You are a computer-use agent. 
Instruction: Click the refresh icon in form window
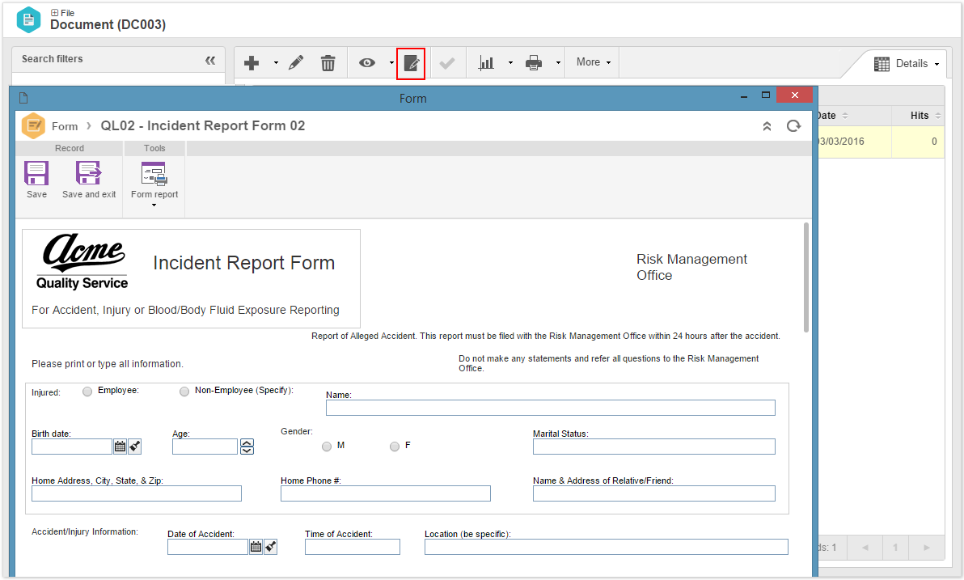[x=793, y=126]
